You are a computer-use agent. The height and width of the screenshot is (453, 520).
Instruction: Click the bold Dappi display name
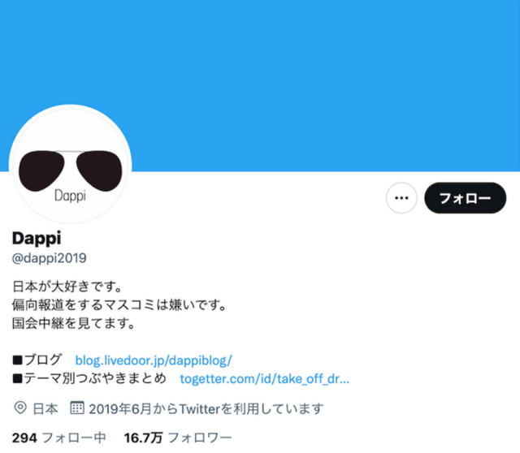[37, 238]
